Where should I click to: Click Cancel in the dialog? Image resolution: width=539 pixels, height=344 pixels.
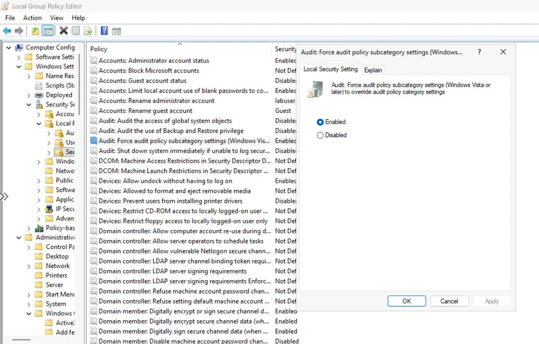pyautogui.click(x=449, y=301)
